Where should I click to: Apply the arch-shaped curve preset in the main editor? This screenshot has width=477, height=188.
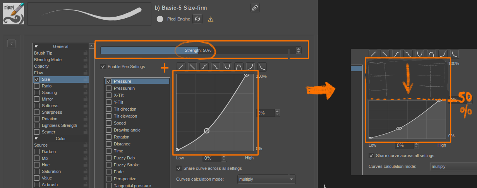coord(239,67)
